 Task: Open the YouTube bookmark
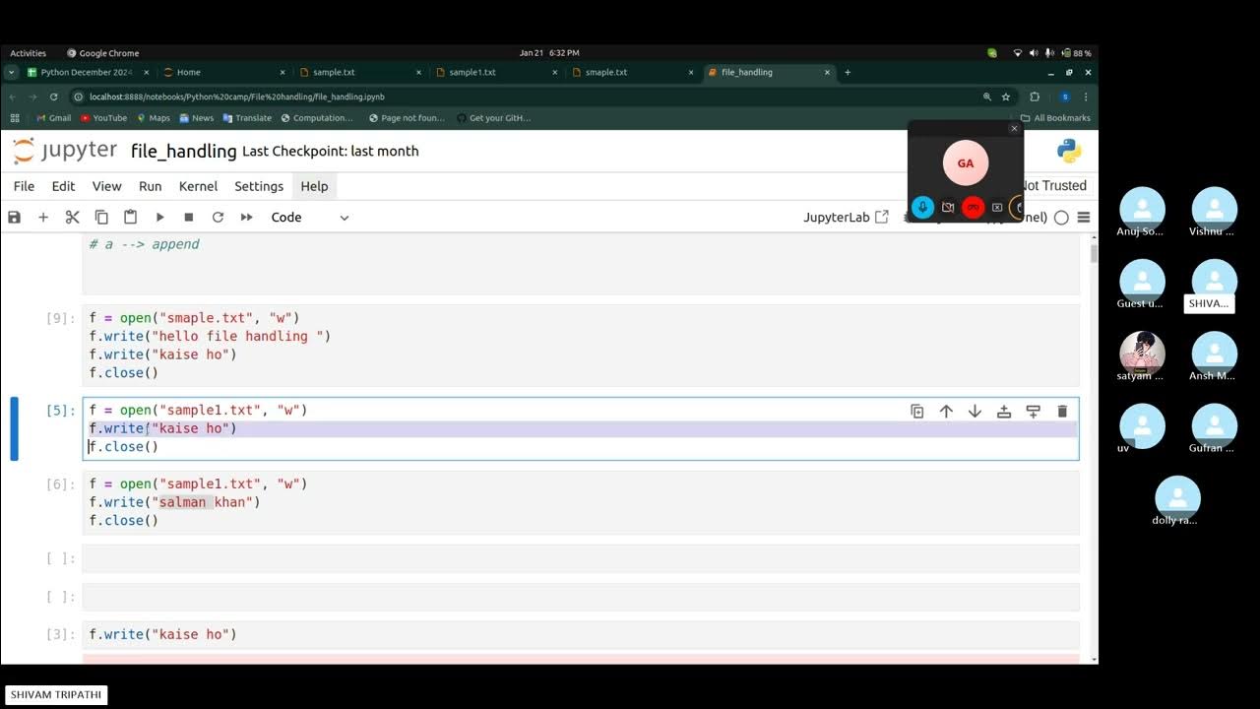[103, 118]
